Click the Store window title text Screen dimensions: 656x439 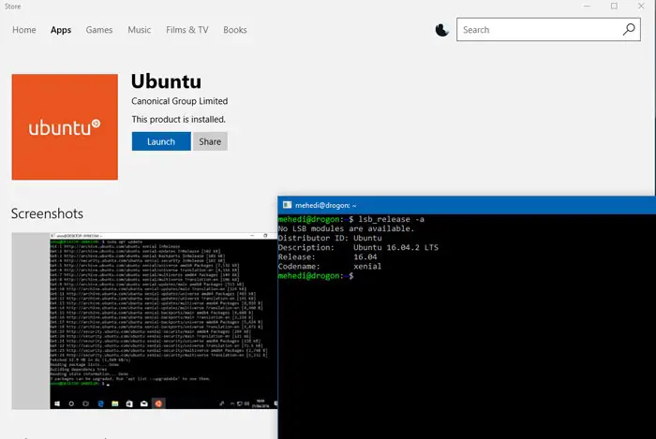[x=12, y=7]
